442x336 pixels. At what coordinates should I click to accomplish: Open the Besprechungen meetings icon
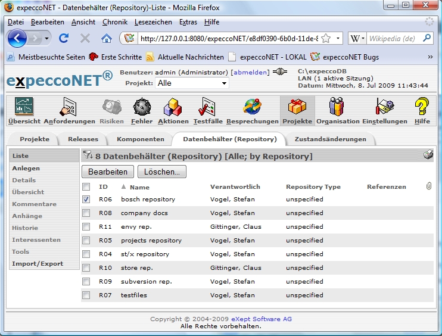(252, 107)
